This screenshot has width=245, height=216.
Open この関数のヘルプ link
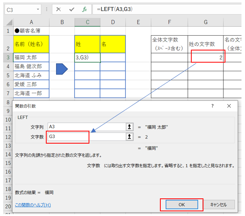point(33,205)
